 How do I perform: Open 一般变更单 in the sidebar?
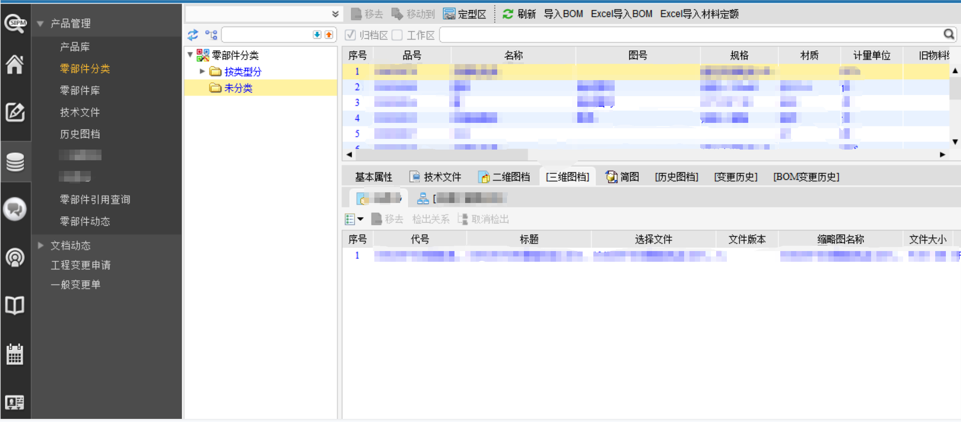click(75, 284)
